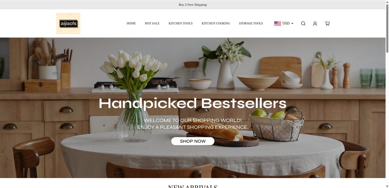This screenshot has width=389, height=188.
Task: Click the US flag icon
Action: click(x=277, y=23)
